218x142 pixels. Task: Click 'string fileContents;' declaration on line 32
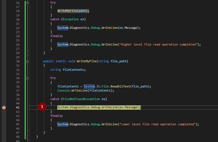pyautogui.click(x=68, y=70)
